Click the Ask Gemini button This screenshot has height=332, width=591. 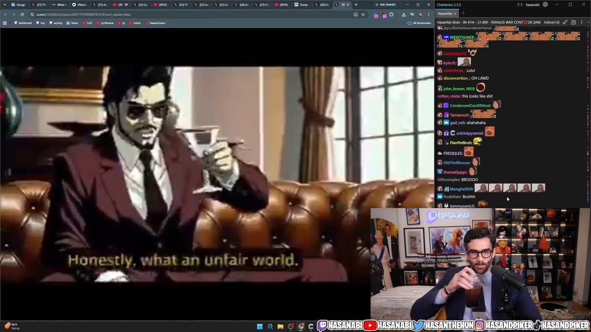386,4
